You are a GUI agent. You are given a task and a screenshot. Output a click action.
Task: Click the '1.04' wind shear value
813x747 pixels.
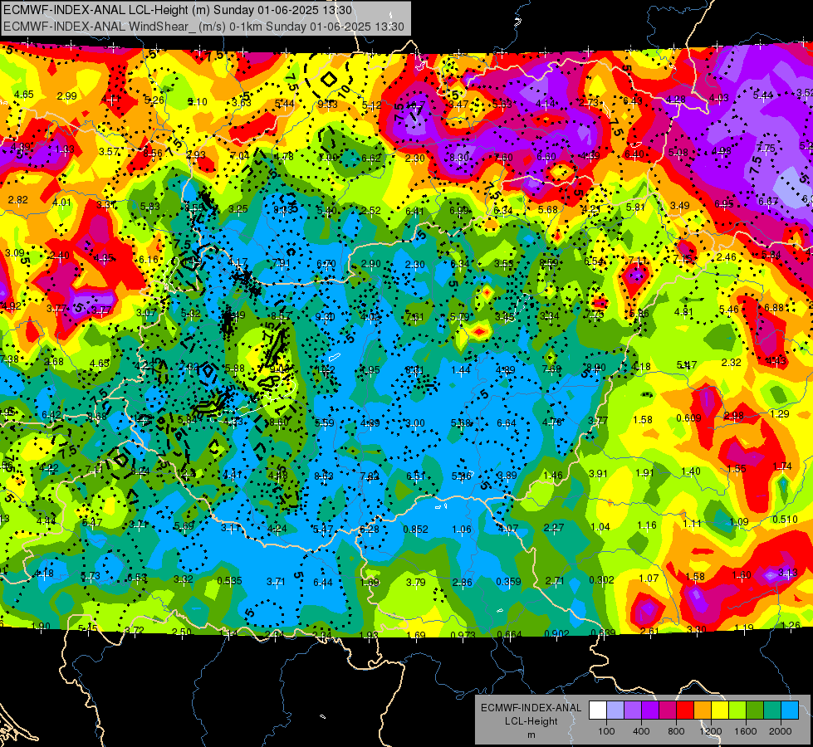click(x=600, y=527)
